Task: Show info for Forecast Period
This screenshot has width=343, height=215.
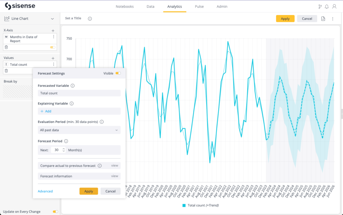Action: [x=66, y=141]
